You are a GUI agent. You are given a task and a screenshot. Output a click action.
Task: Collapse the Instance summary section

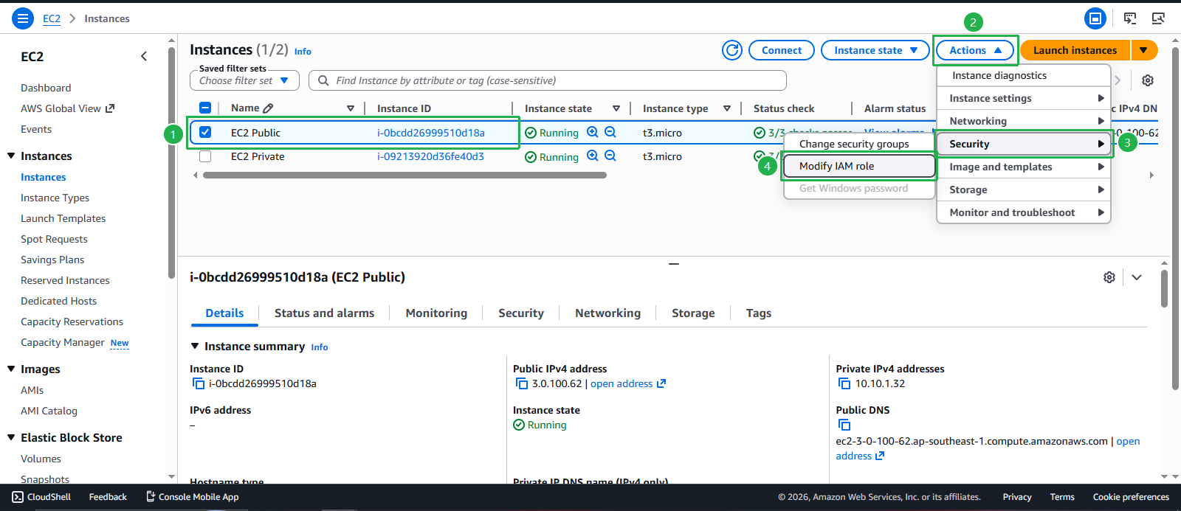pos(195,346)
